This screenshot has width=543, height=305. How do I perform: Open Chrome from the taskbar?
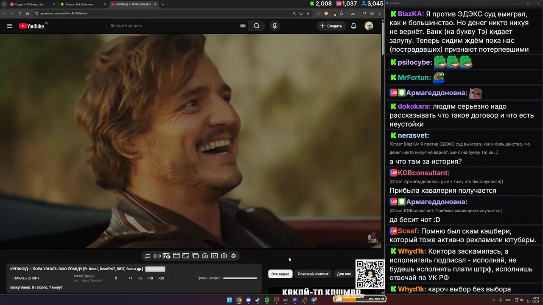(x=239, y=300)
